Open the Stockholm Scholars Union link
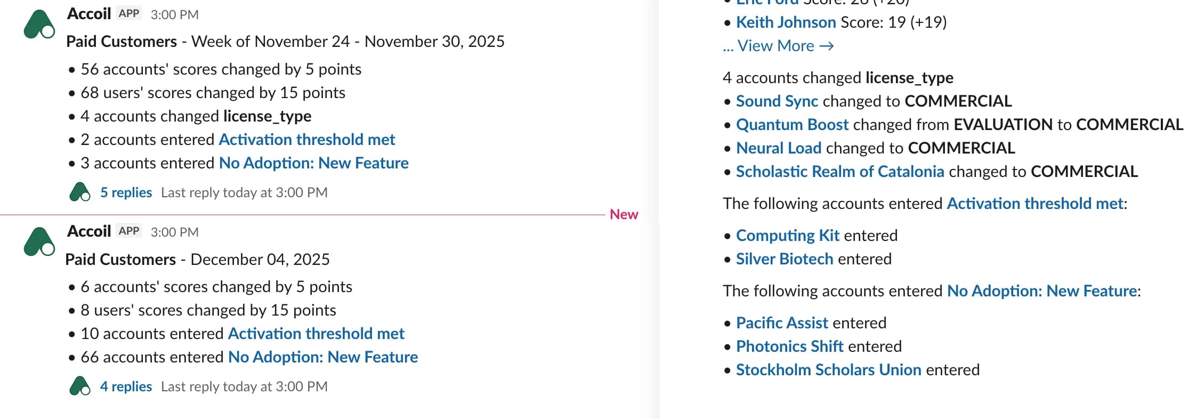The height and width of the screenshot is (419, 1196). 828,369
